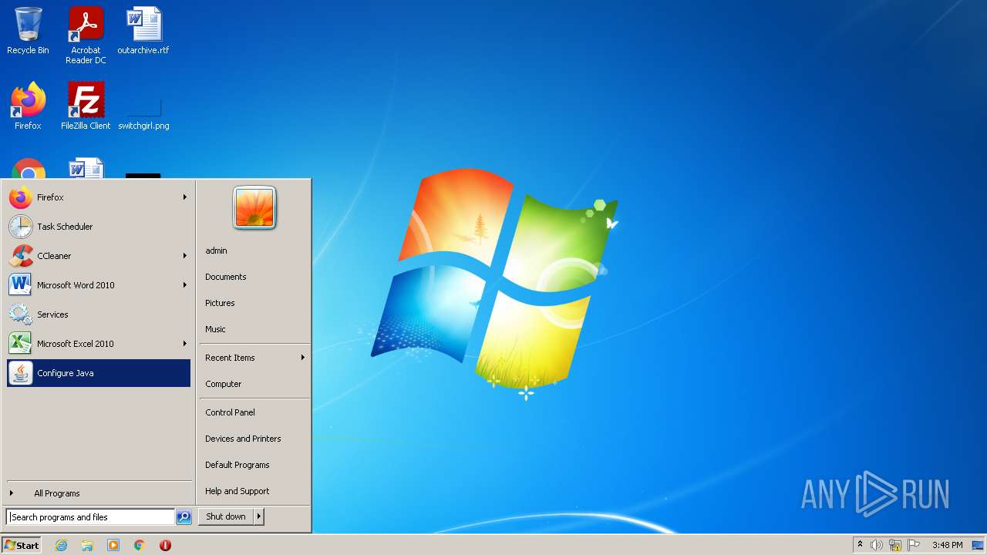Image resolution: width=987 pixels, height=555 pixels.
Task: Open Chrome from taskbar
Action: tap(140, 545)
